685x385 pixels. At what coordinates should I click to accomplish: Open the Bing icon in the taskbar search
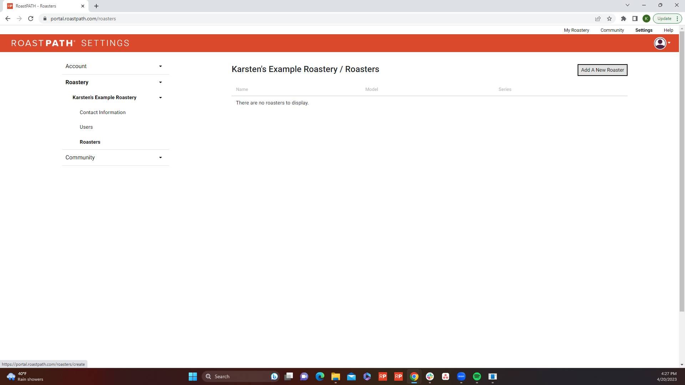(x=274, y=376)
